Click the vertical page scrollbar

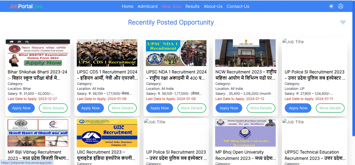pos(354,82)
